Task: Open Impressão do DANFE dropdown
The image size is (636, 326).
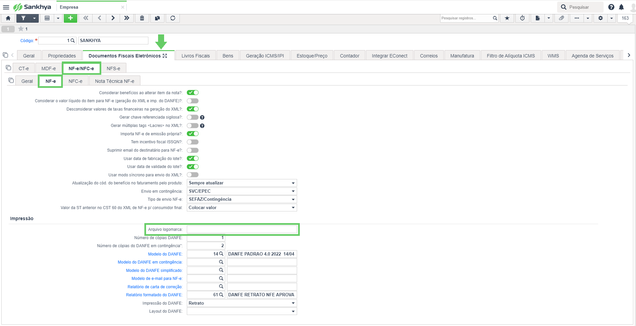Action: [x=242, y=303]
